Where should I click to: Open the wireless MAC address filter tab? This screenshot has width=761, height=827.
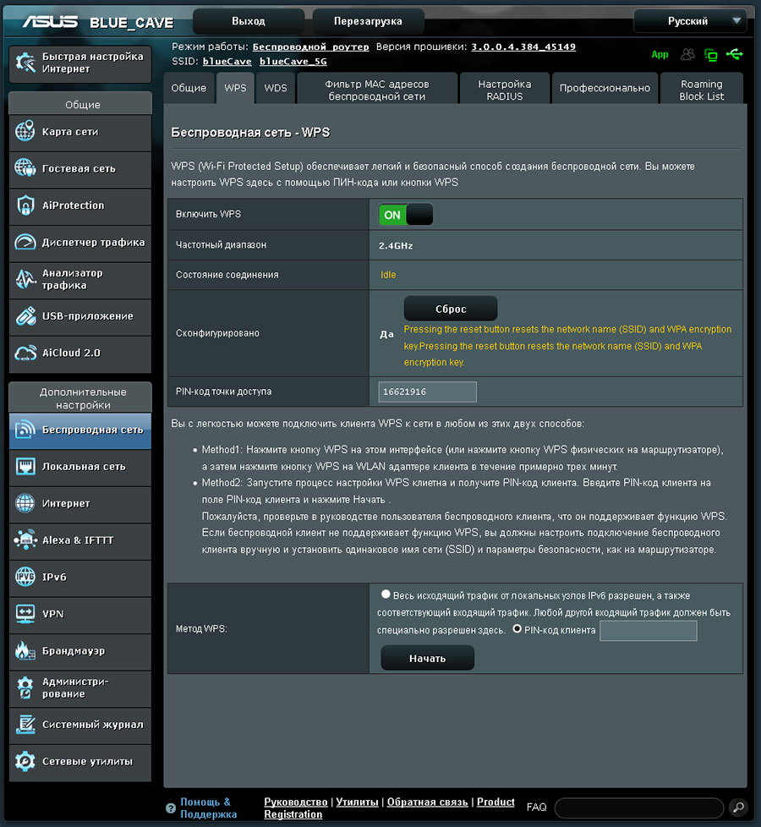pos(377,88)
